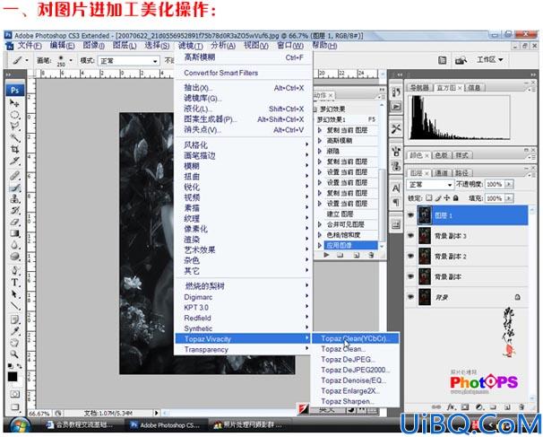This screenshot has width=543, height=437.
Task: Select the Notes tool
Action: pyautogui.click(x=14, y=319)
